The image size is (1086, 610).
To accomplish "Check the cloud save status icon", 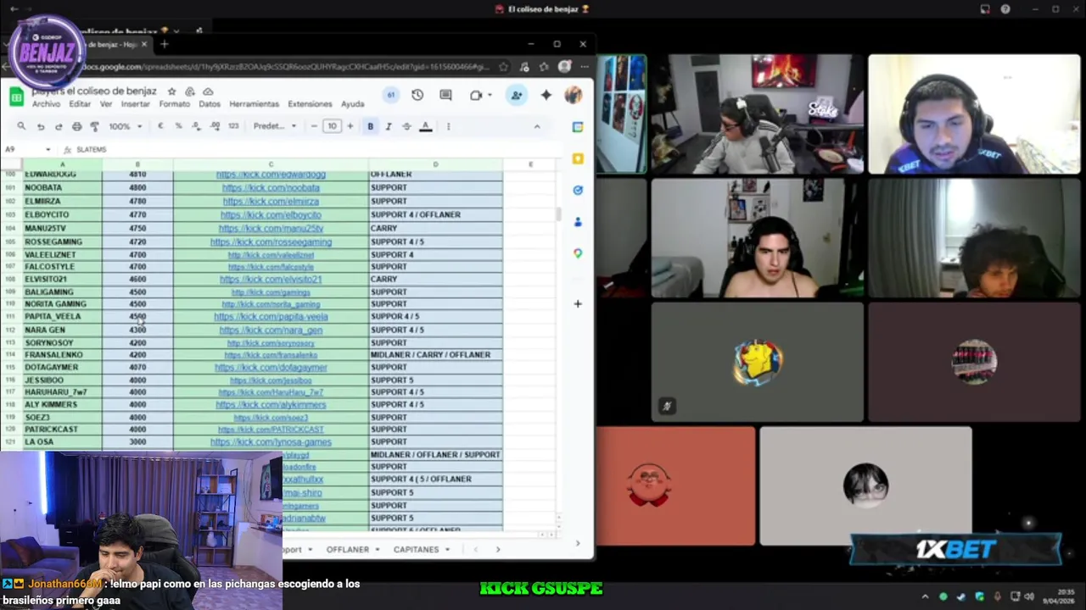I will (x=208, y=91).
